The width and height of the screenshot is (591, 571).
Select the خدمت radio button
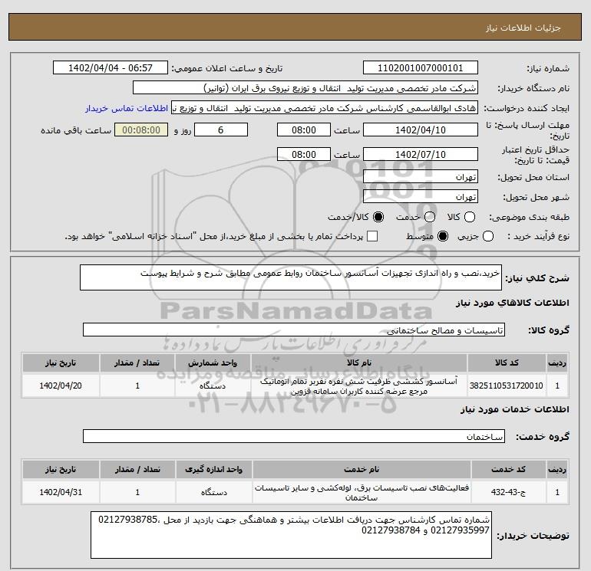430,217
